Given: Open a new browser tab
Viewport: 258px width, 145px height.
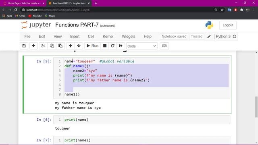Looking at the screenshot, I should point(96,3).
